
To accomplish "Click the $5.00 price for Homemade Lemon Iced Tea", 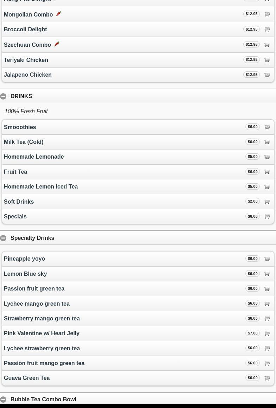I will pos(252,186).
